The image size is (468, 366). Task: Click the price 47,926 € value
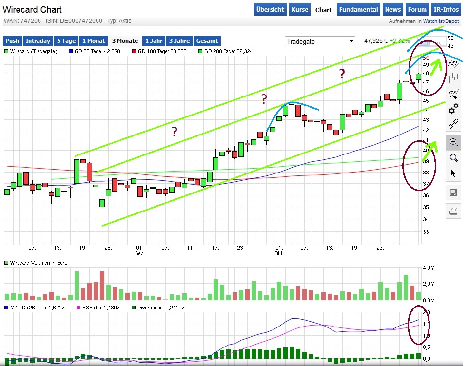point(375,40)
